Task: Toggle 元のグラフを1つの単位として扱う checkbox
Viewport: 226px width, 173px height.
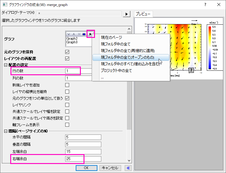Action: (x=67, y=98)
